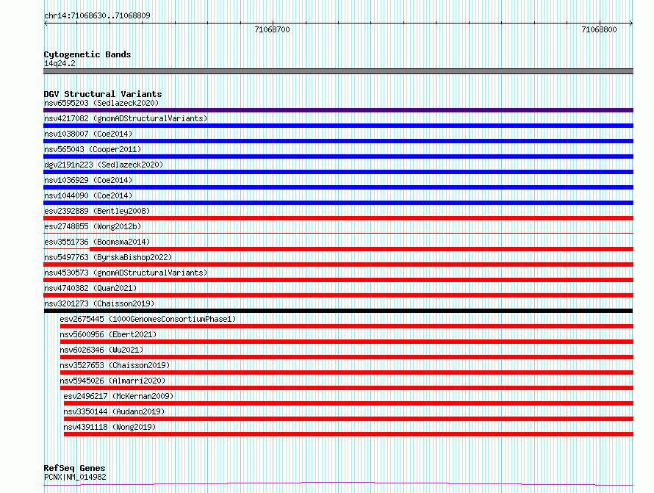Click nsv4740382 (Quan2021) label
Image resolution: width=654 pixels, height=493 pixels.
click(x=90, y=288)
